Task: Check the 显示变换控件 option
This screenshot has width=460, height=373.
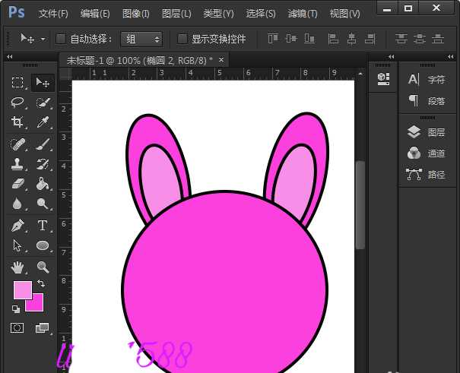Action: (182, 39)
